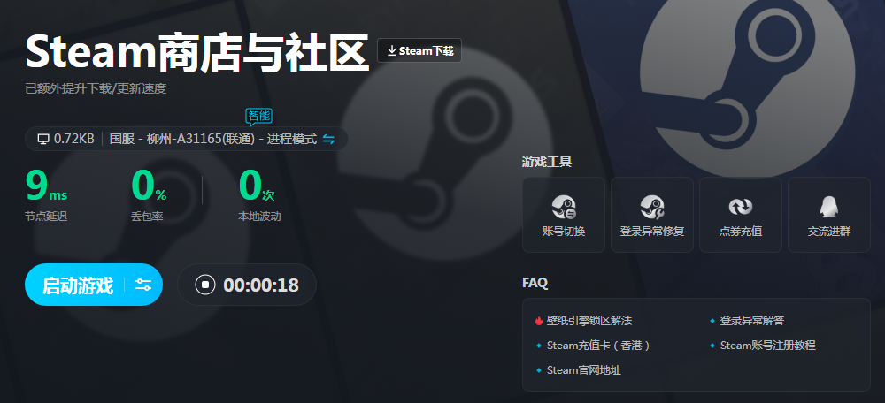Open the Steam充值卡（香港）FAQ link
The image size is (885, 403).
click(x=598, y=346)
